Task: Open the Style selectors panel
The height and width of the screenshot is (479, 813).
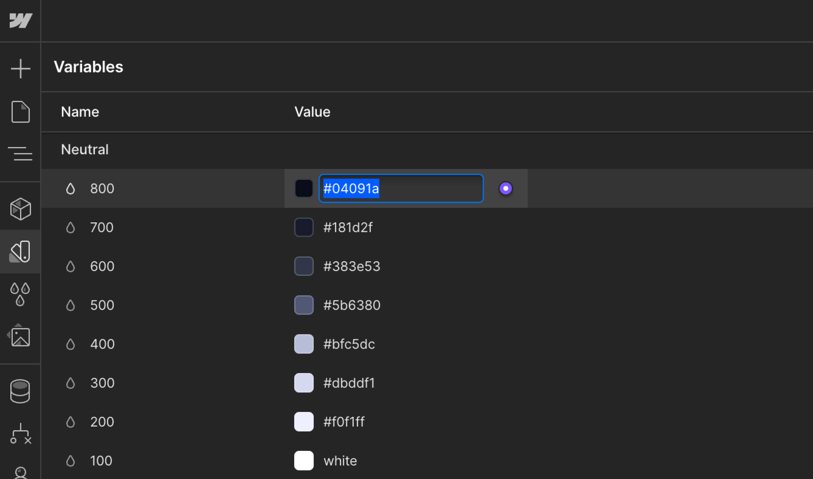Action: [20, 294]
